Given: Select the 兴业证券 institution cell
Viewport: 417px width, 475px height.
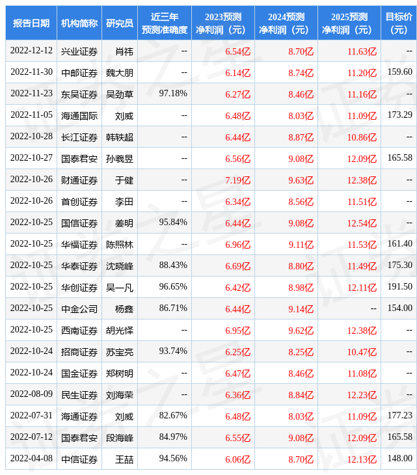Looking at the screenshot, I should point(79,51).
